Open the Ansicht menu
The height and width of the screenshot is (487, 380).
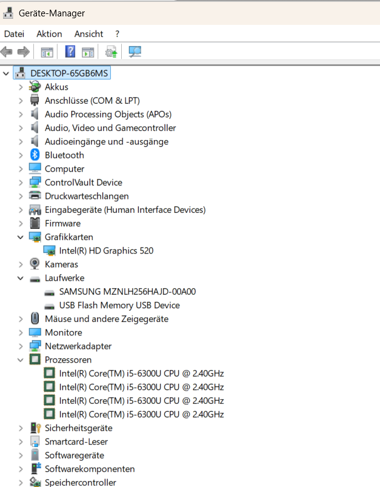tap(88, 33)
